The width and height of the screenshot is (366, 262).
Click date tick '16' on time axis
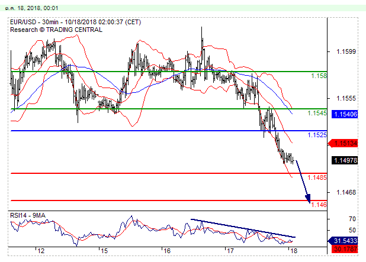167,251
